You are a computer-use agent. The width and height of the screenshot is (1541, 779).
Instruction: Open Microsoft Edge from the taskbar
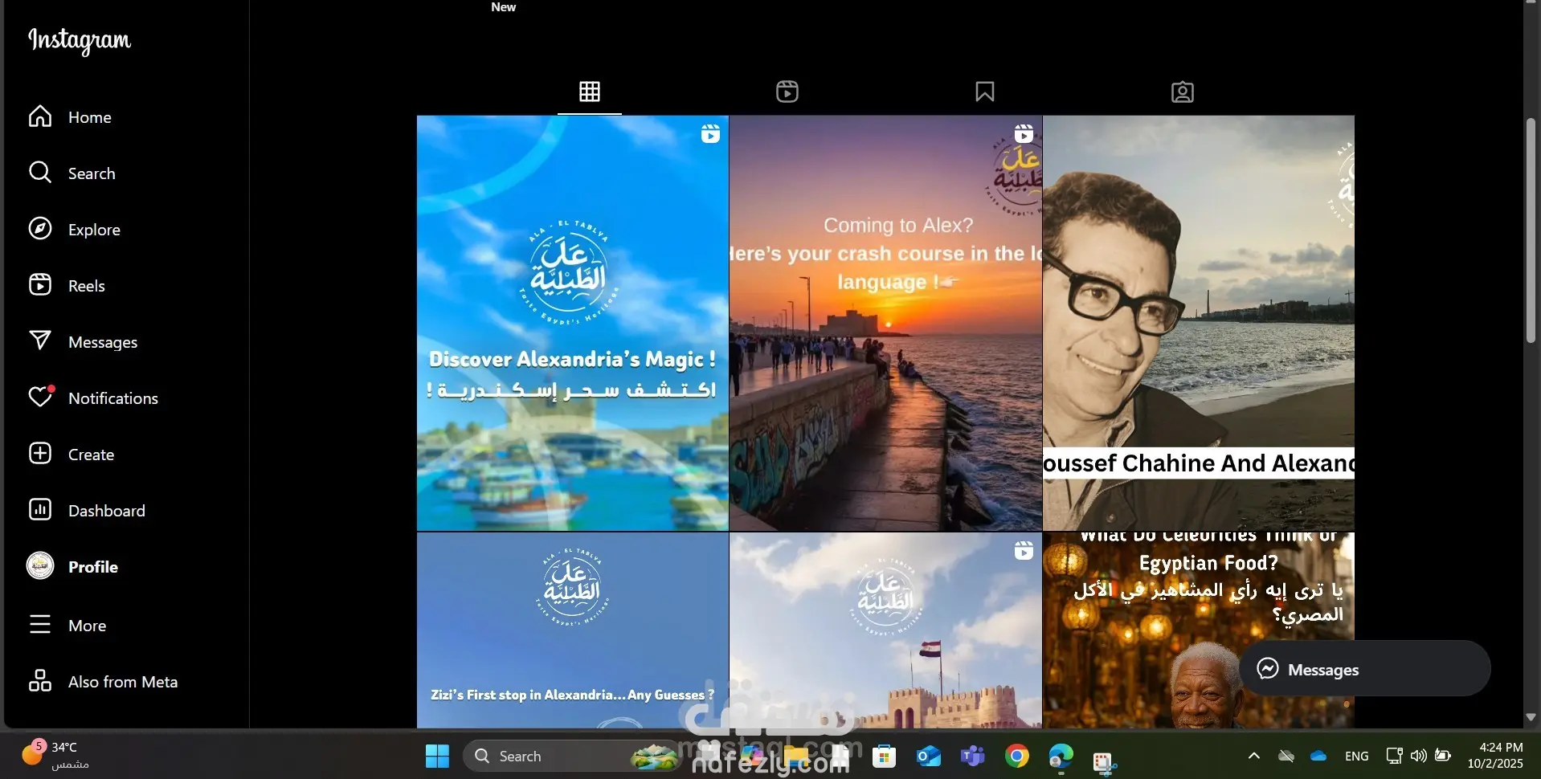click(x=1061, y=756)
